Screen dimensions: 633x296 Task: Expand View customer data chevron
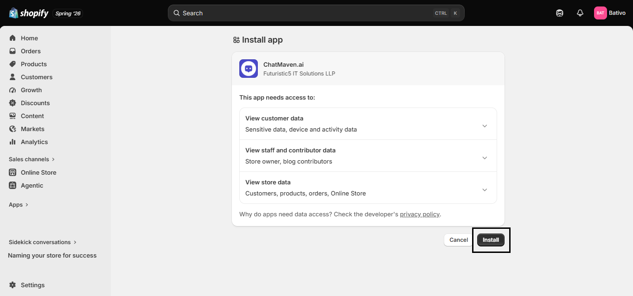[485, 126]
